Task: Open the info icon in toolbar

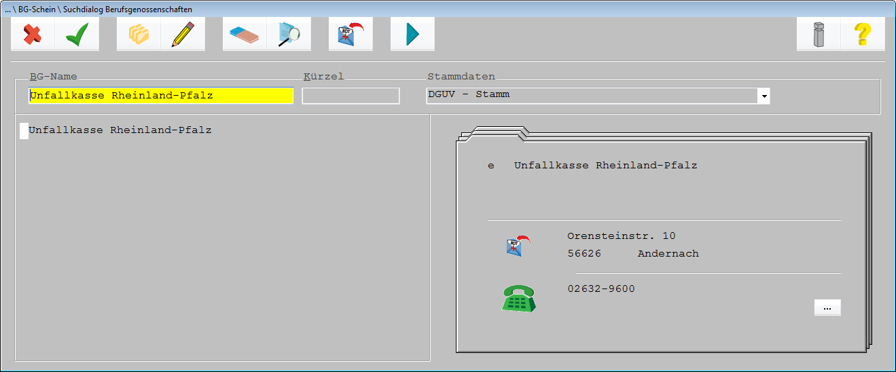Action: click(x=819, y=34)
